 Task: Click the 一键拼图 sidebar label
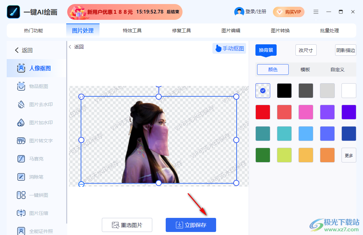click(x=39, y=195)
